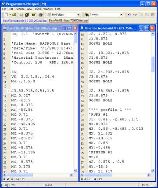Click the Print toolbar icon

(40, 14)
